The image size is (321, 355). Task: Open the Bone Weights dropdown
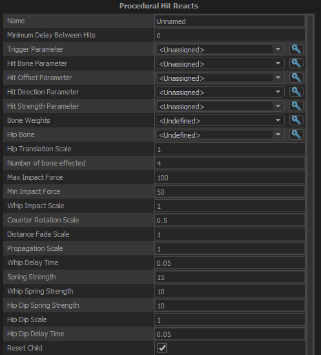pyautogui.click(x=220, y=120)
